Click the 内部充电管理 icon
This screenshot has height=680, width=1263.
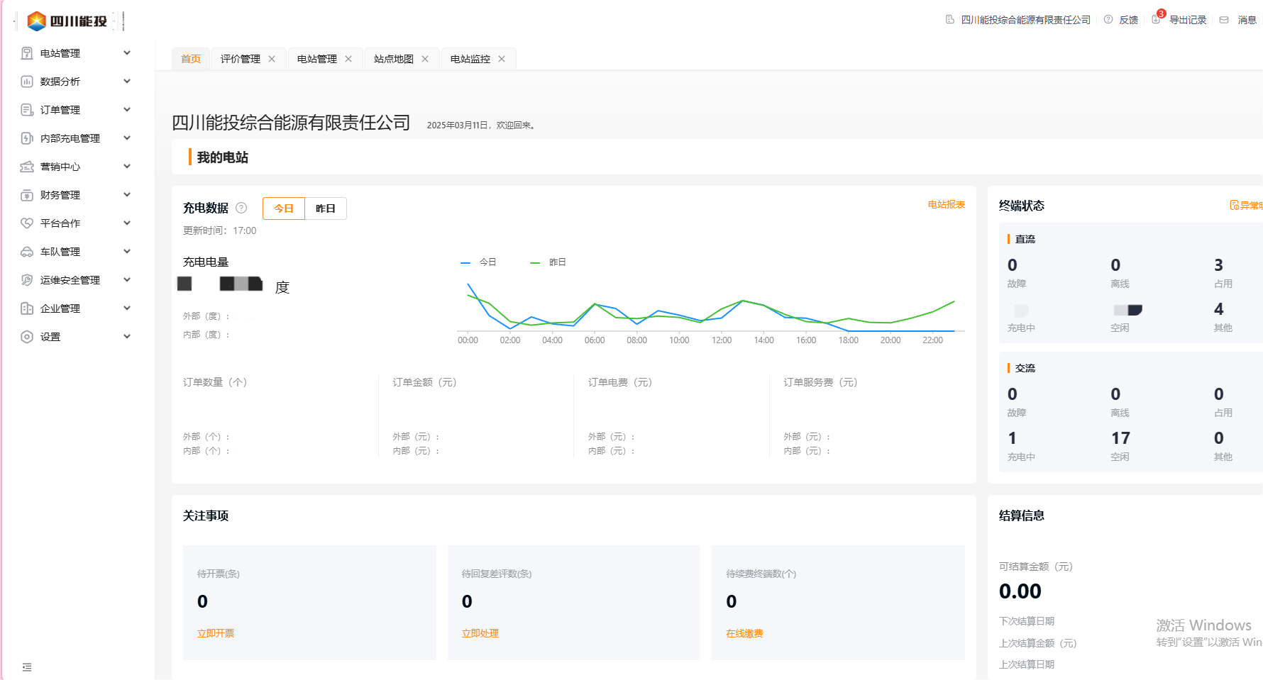[x=27, y=138]
